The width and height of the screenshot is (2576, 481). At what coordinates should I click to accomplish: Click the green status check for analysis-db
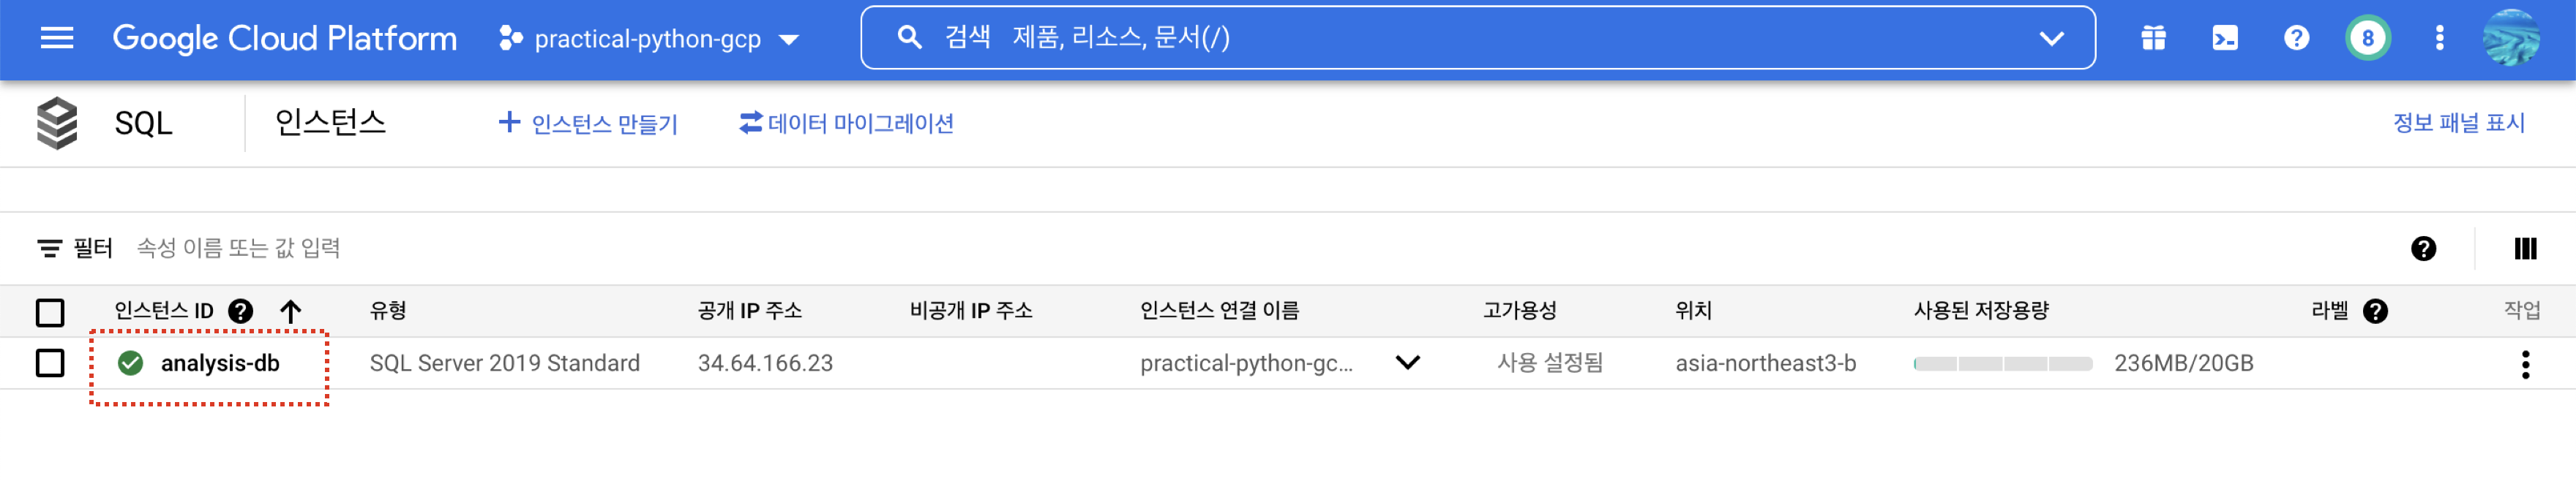coord(130,363)
